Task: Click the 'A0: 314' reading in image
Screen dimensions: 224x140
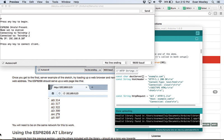Action: (55, 100)
